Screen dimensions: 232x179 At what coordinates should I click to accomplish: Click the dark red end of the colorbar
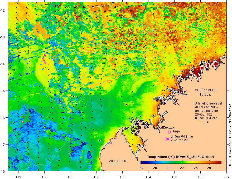[x=220, y=162]
